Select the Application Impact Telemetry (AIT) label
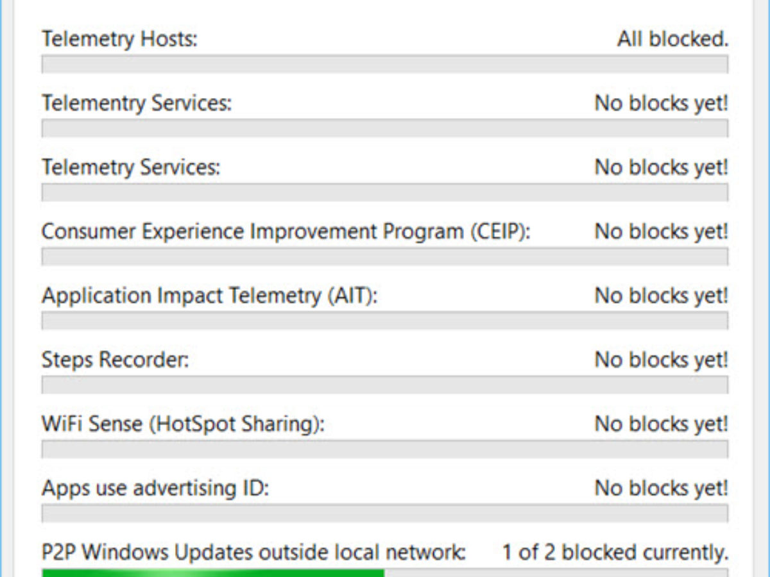Screen dimensions: 770x577 (x=210, y=296)
